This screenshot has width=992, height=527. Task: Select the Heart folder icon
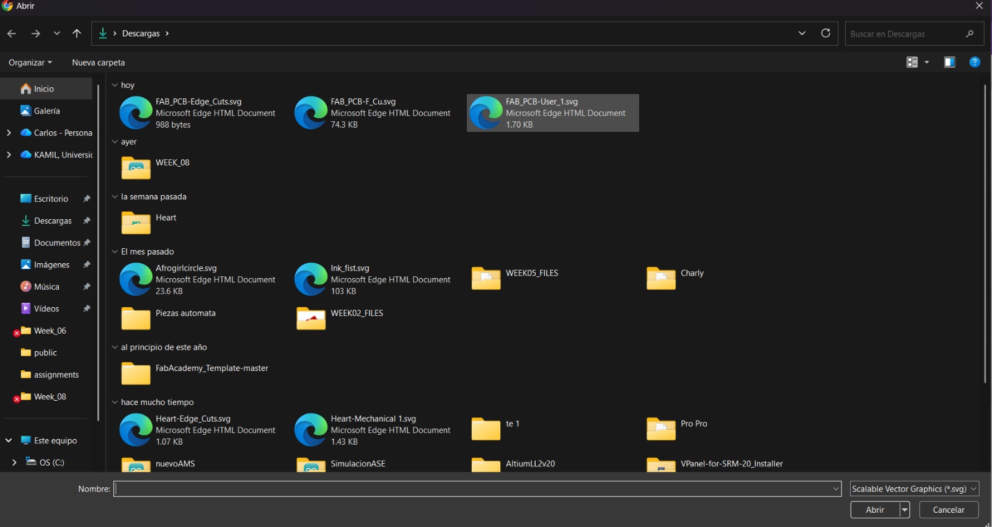(136, 222)
